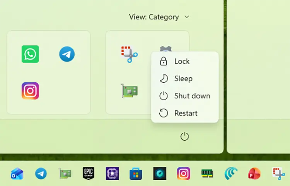Open Outlook from the taskbar

pos(17,174)
